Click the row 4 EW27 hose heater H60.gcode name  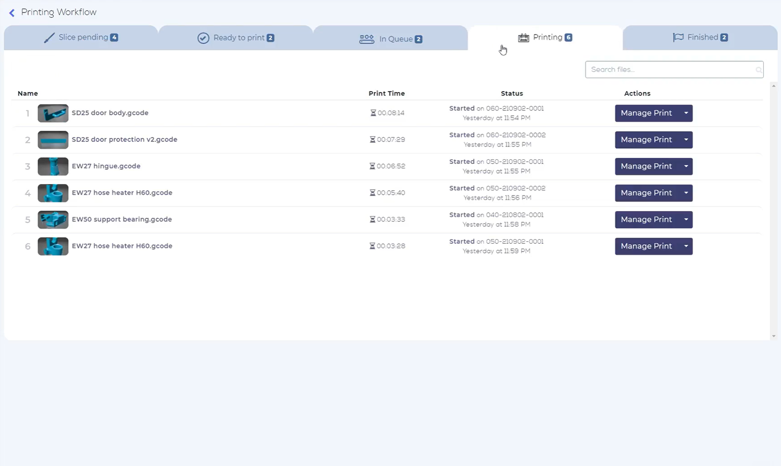(122, 193)
